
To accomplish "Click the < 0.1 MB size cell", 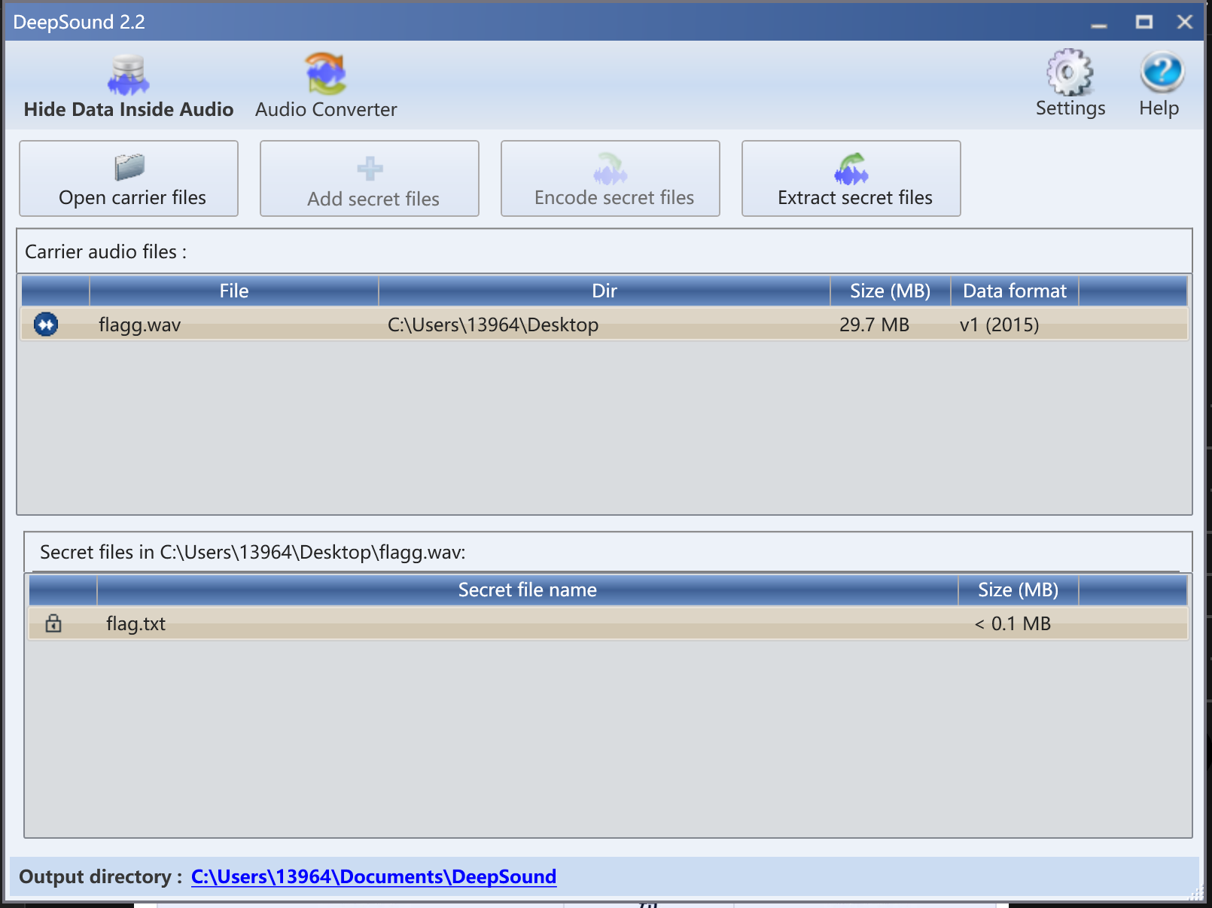I will point(1013,624).
